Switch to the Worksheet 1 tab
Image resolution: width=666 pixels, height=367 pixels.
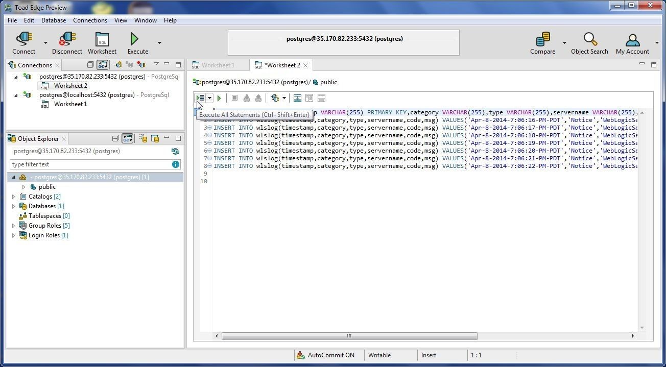pyautogui.click(x=218, y=65)
